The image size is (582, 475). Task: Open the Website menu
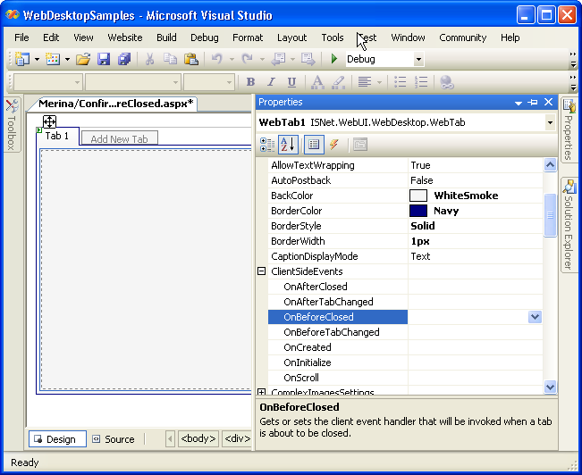[x=125, y=37]
